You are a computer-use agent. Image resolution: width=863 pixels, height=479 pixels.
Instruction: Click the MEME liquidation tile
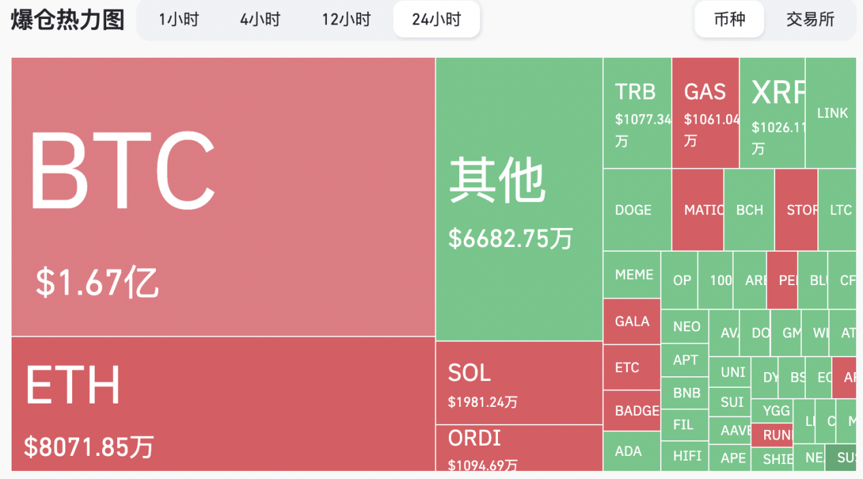632,275
